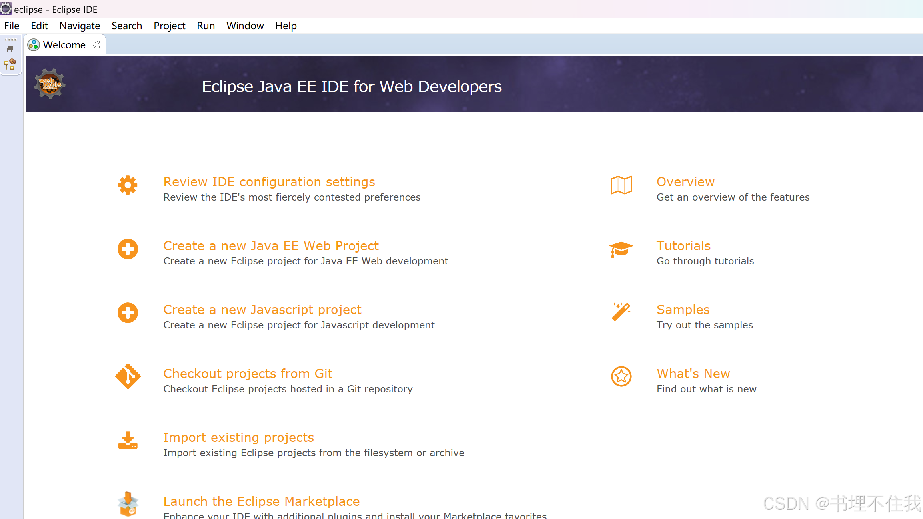Click the Git diamond icon
The height and width of the screenshot is (519, 923).
[128, 376]
